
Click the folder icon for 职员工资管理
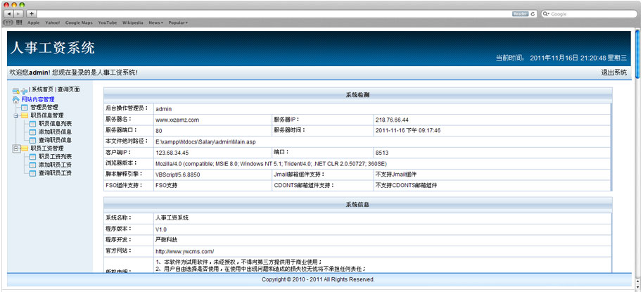click(x=25, y=148)
